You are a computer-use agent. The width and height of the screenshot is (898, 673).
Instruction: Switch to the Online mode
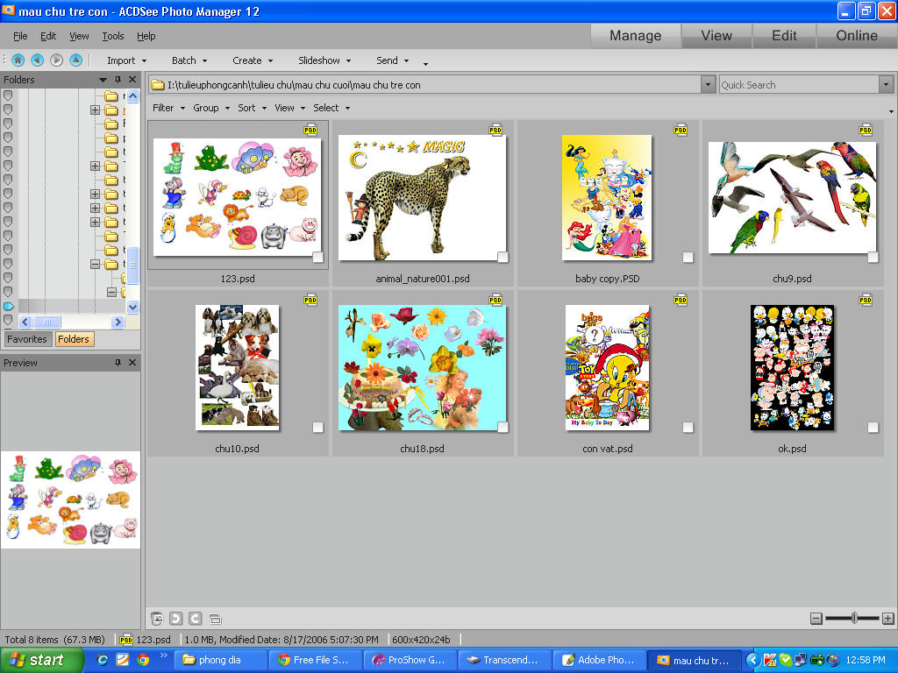click(856, 35)
